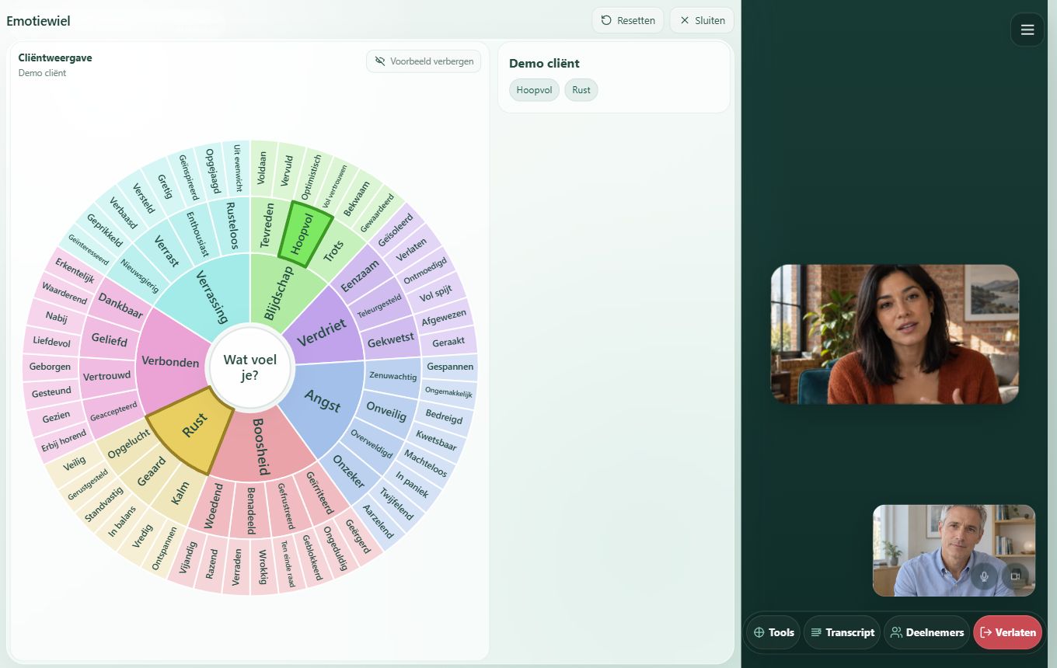Click the wheel center 'Wat voel je?'
Screen dimensions: 1057x668
tap(250, 367)
